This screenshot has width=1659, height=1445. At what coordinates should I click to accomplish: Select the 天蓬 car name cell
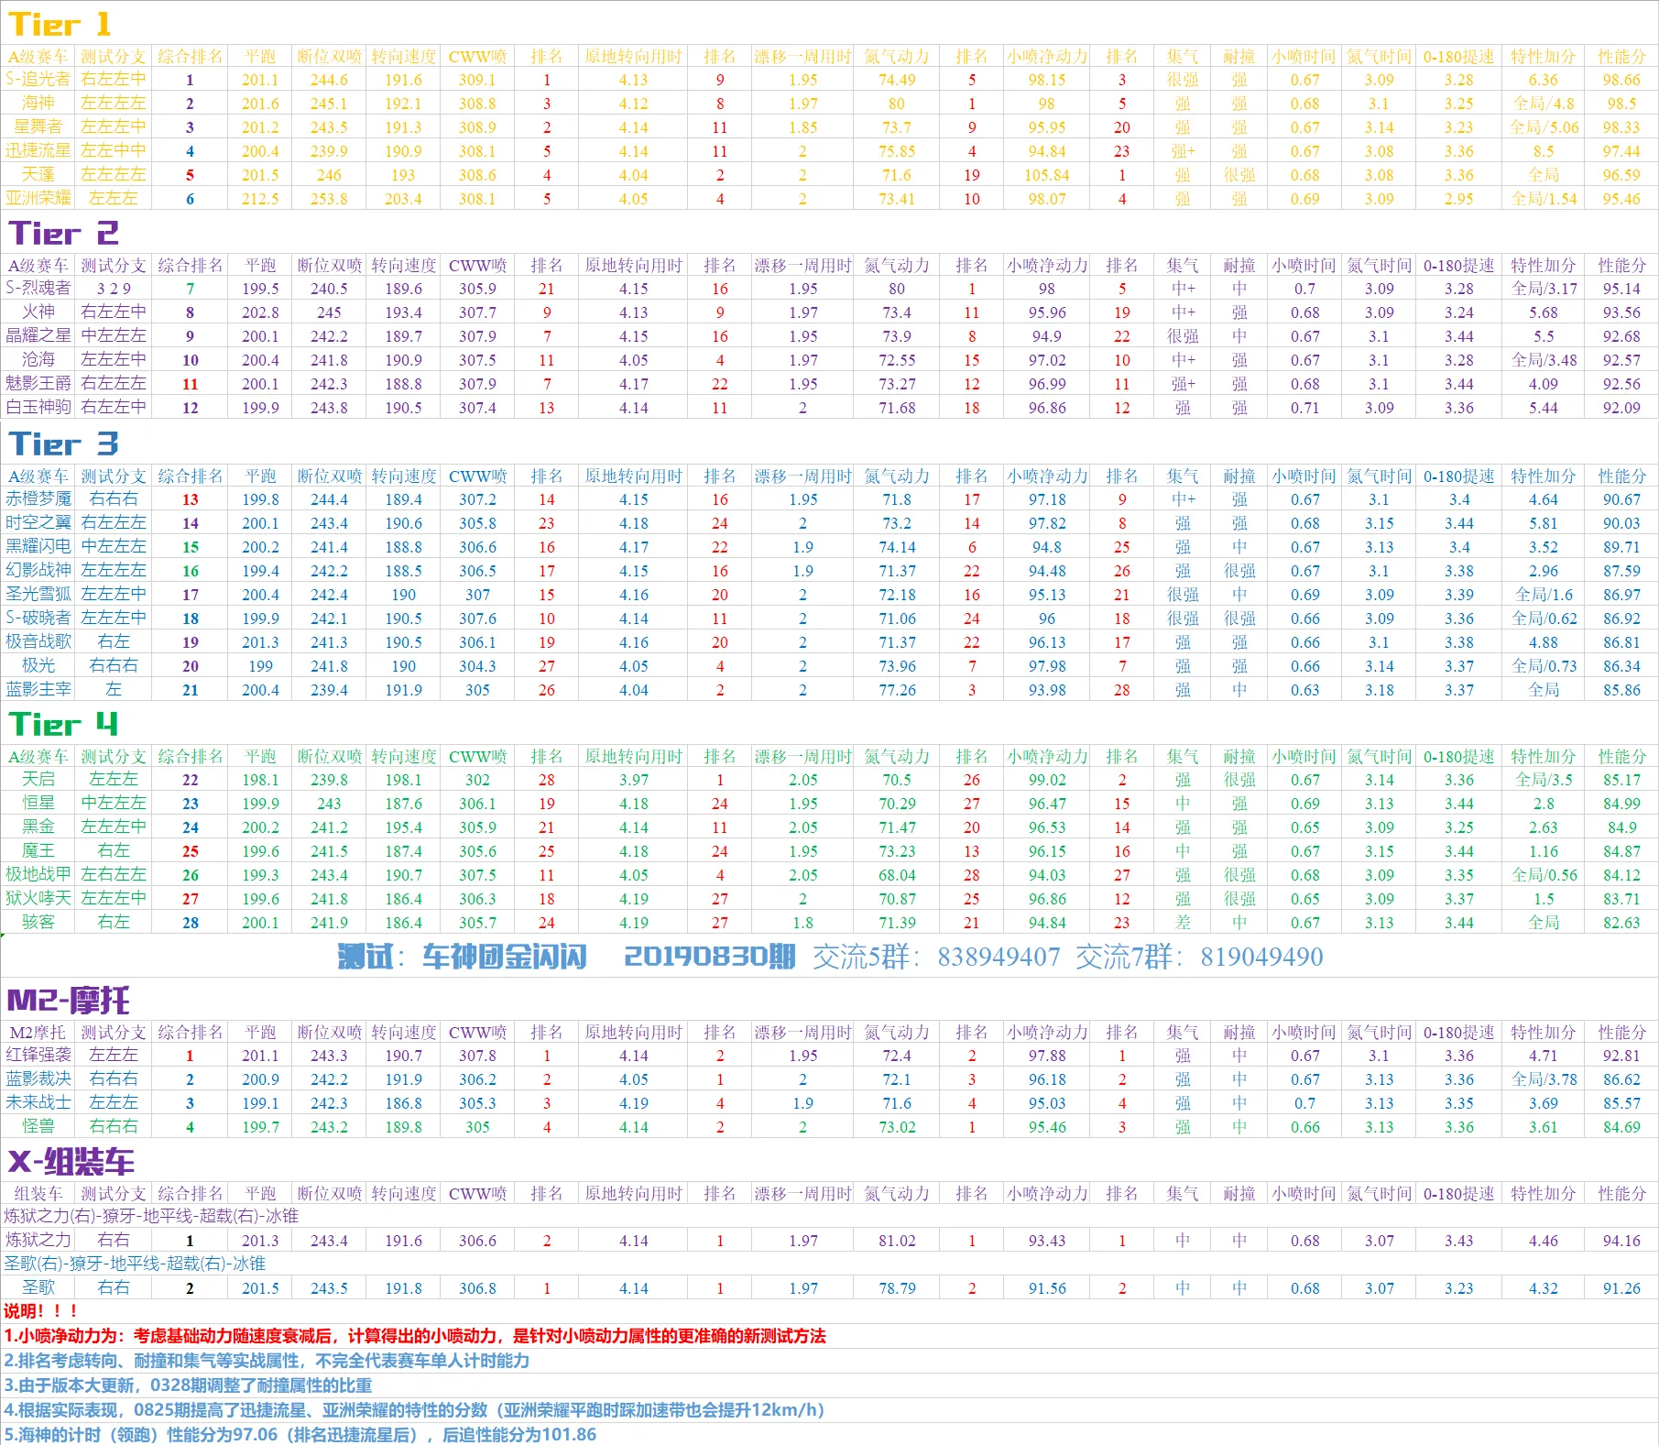coord(38,175)
